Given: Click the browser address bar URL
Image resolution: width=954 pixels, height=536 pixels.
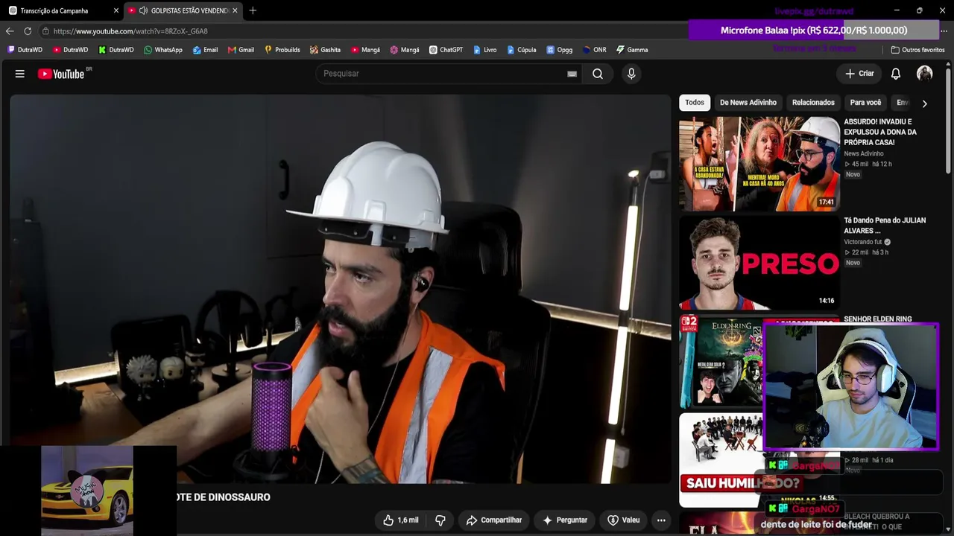Looking at the screenshot, I should tap(130, 31).
